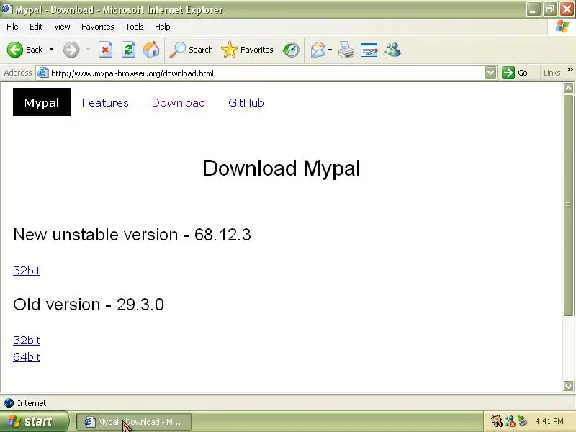The height and width of the screenshot is (432, 576).
Task: Refresh the page with the Refresh icon
Action: (x=128, y=50)
